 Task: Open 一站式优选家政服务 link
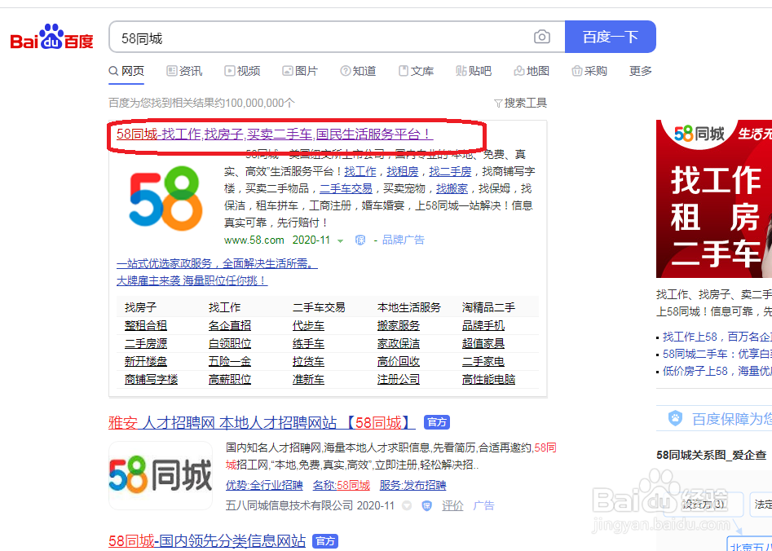point(217,264)
